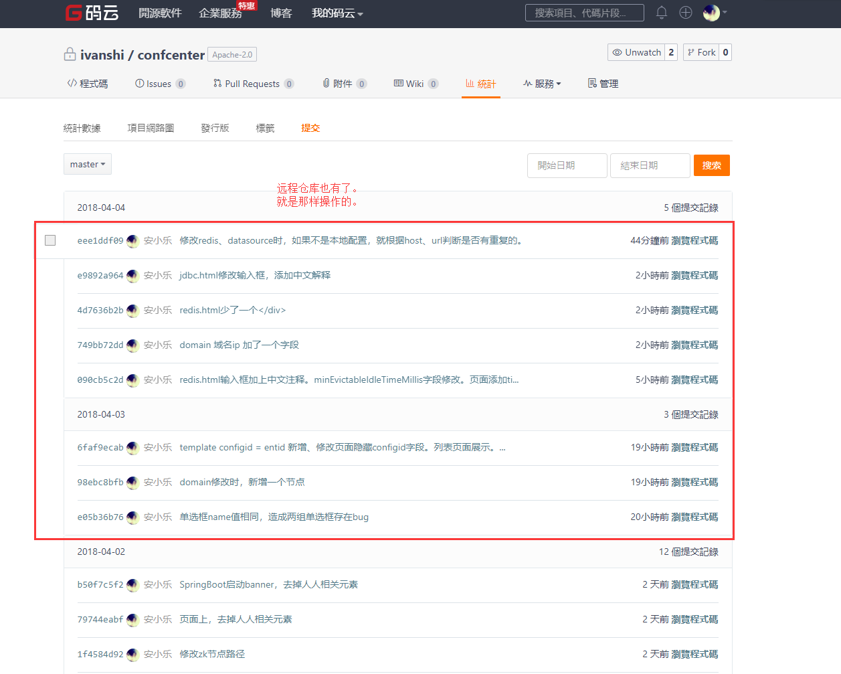Open 企業服務 in the top navigation
This screenshot has width=841, height=674.
[x=220, y=13]
